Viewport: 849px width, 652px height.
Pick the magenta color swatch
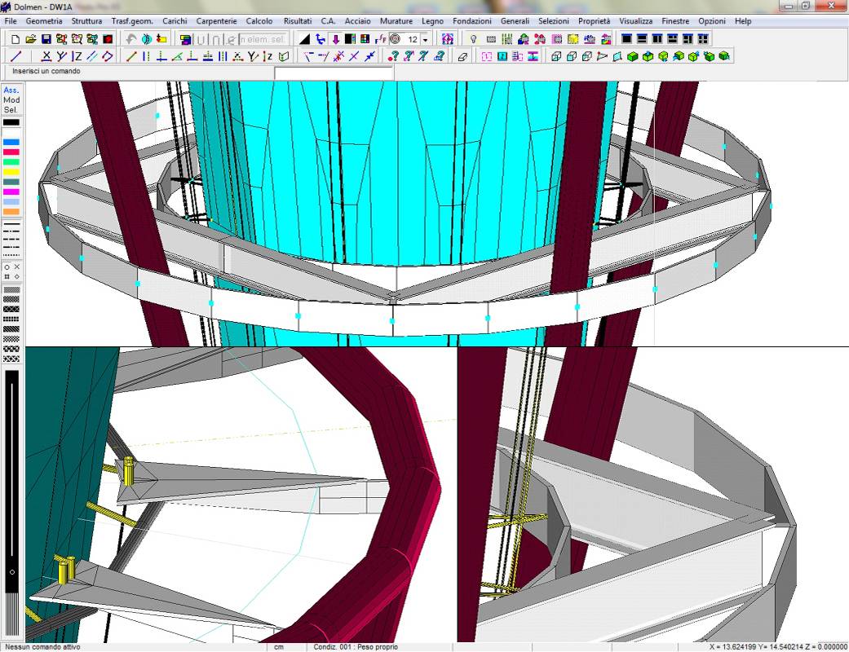click(x=11, y=192)
